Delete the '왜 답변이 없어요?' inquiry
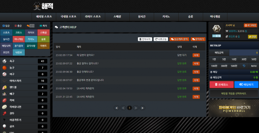 tap(196, 55)
